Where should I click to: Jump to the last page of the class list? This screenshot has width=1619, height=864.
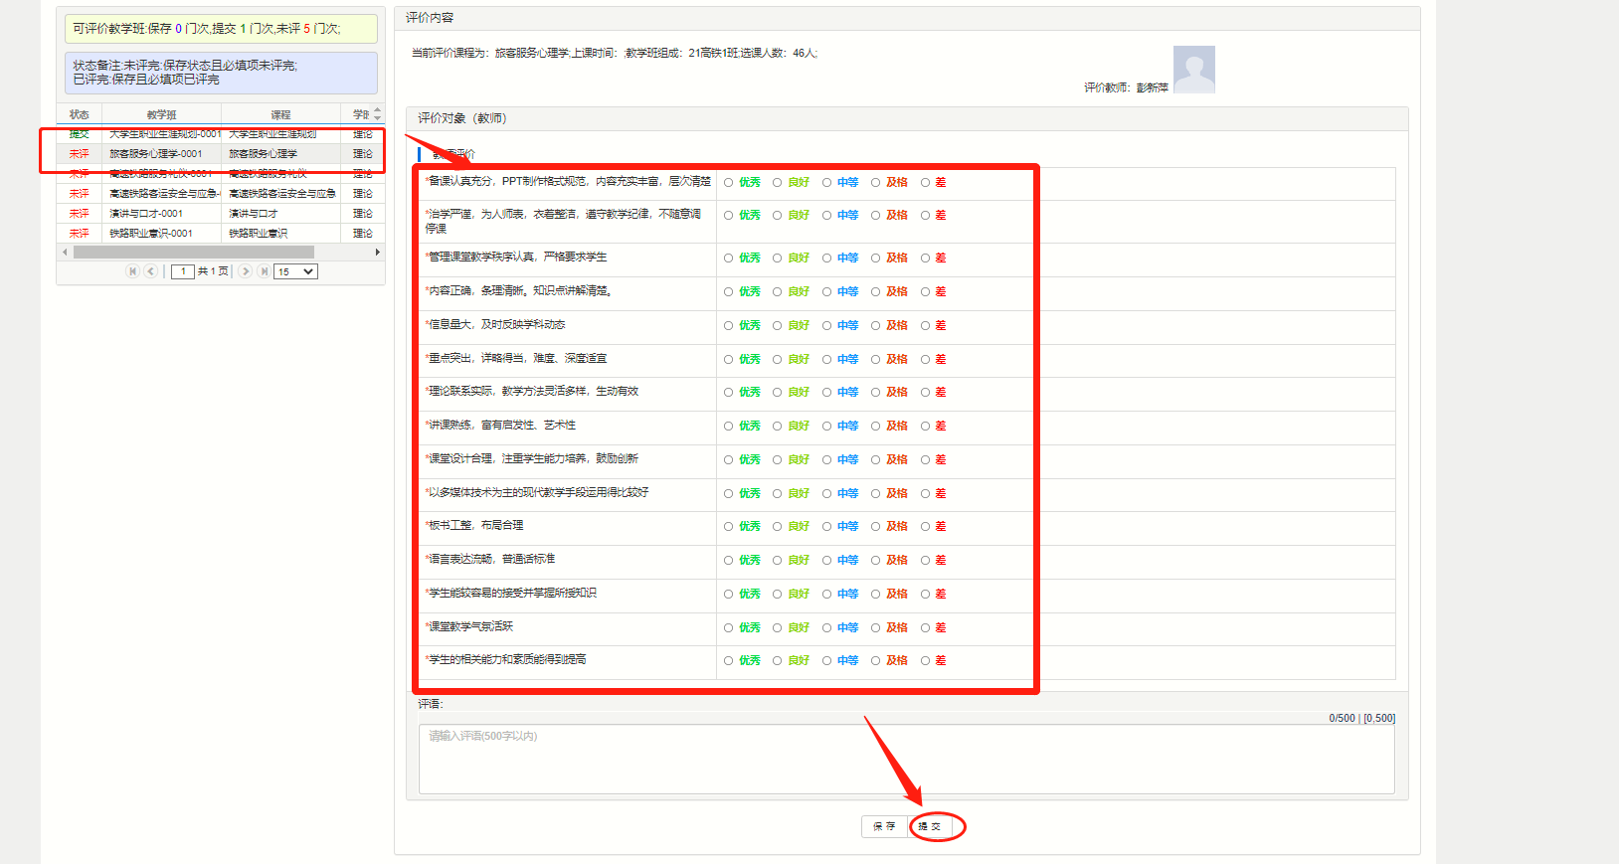pos(264,271)
